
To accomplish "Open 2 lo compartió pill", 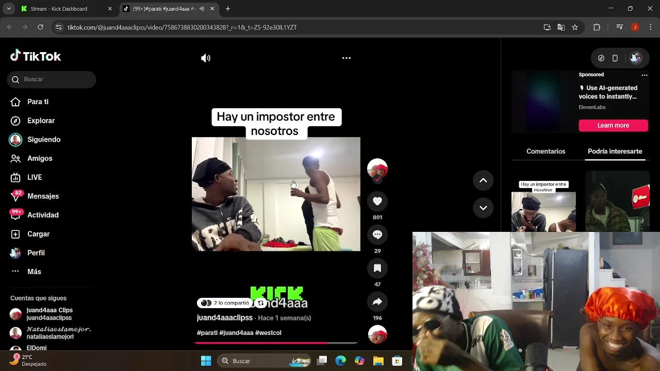I will click(225, 303).
